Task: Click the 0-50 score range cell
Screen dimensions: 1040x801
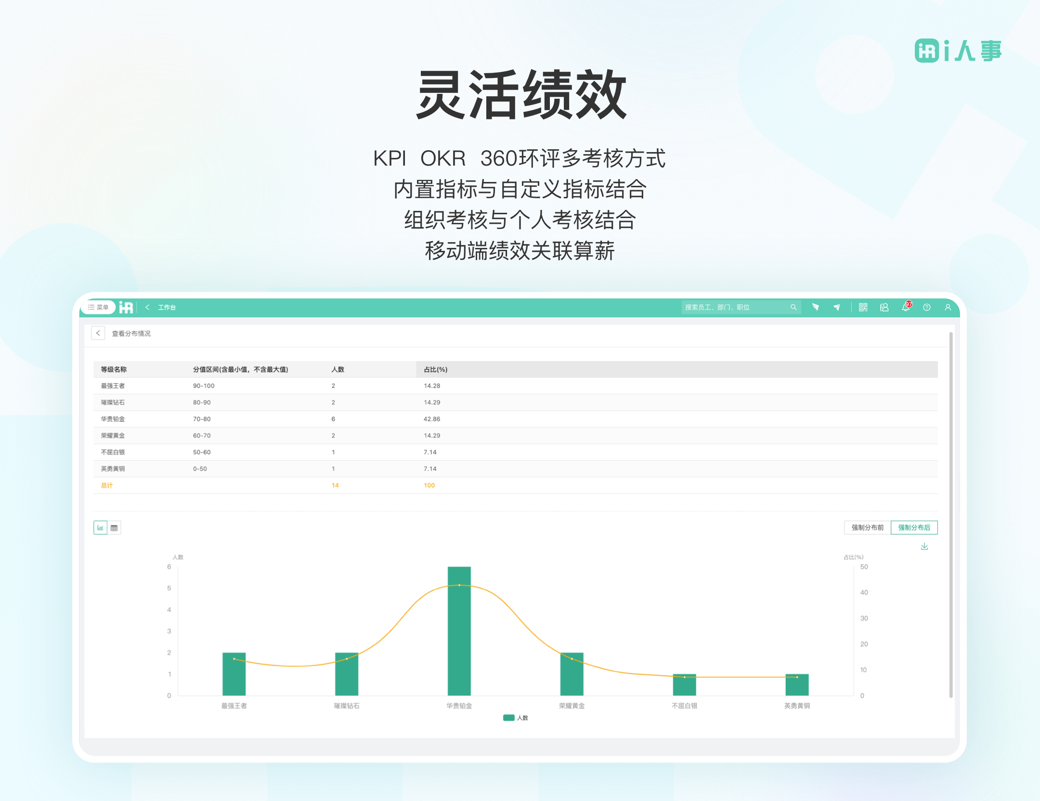Action: tap(200, 469)
